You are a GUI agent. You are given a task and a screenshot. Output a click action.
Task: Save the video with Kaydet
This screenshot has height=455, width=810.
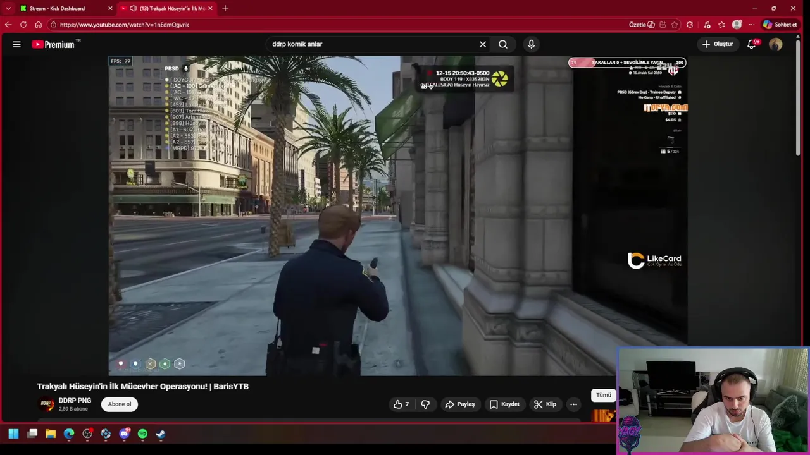[x=504, y=404]
